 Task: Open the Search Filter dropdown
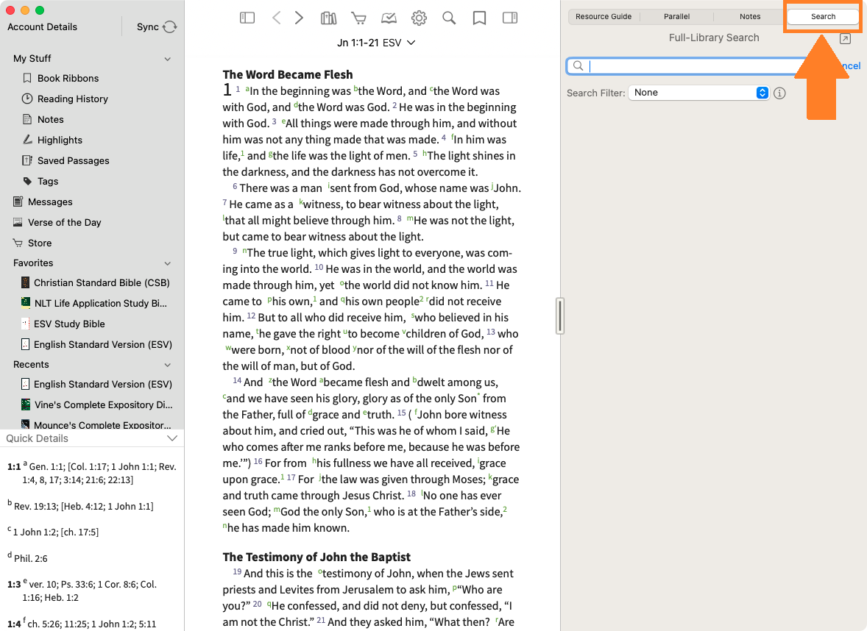pos(698,93)
